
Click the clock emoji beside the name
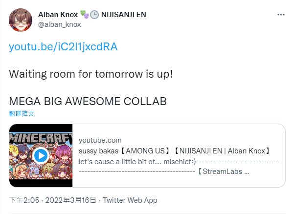click(x=94, y=15)
